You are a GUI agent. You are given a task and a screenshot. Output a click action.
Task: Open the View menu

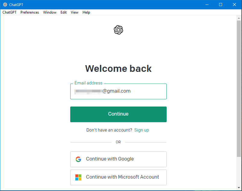(74, 12)
